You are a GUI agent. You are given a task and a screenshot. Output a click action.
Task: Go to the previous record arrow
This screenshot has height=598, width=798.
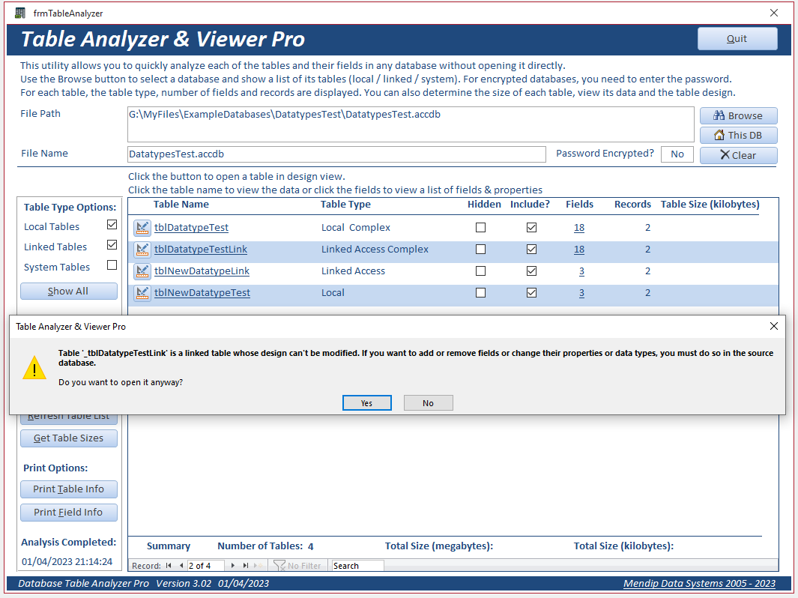181,566
